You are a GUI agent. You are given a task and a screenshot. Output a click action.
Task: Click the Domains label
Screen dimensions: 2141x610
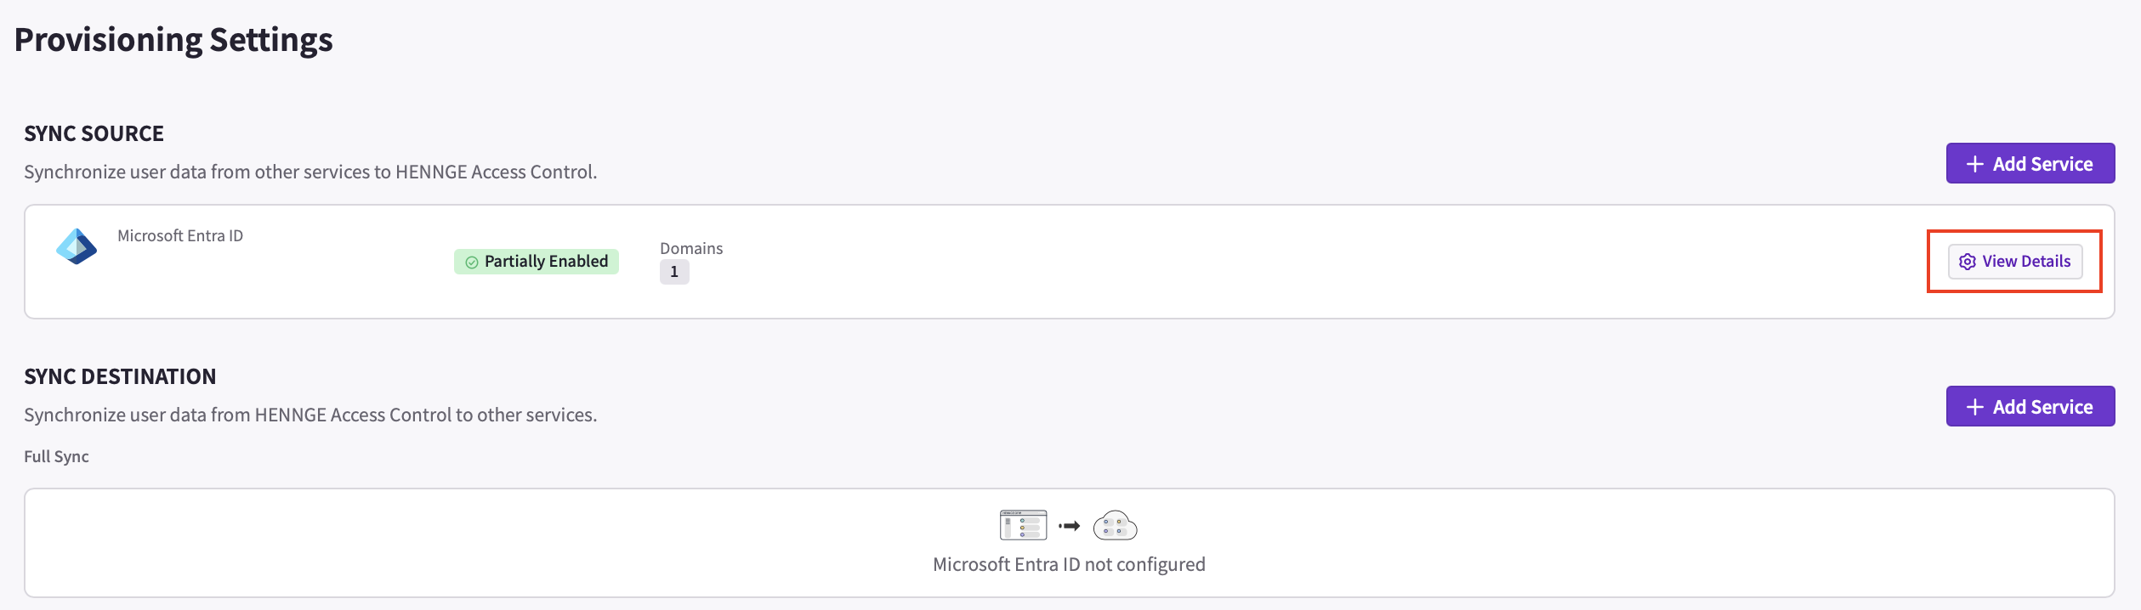(691, 248)
